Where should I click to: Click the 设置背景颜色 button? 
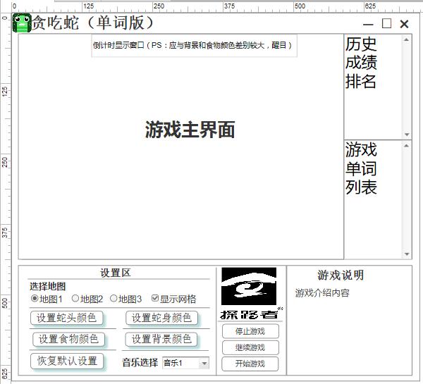(161, 339)
